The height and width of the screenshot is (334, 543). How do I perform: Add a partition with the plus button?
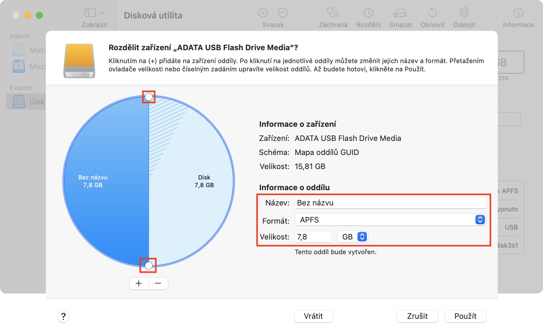tap(139, 284)
